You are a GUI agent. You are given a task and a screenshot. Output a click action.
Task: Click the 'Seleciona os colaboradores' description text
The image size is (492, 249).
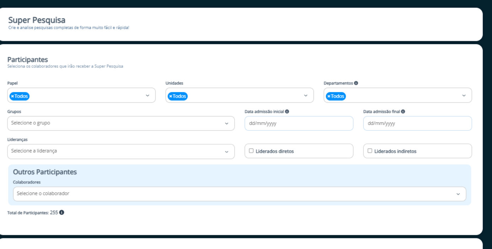65,66
